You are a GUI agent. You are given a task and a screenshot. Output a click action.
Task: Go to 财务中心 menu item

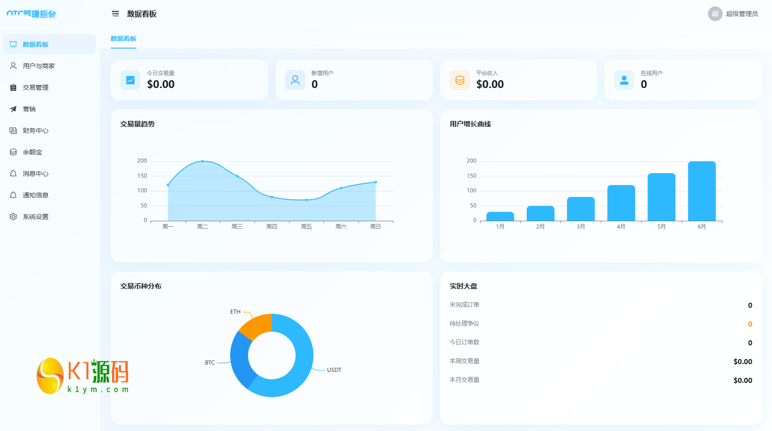coord(49,131)
